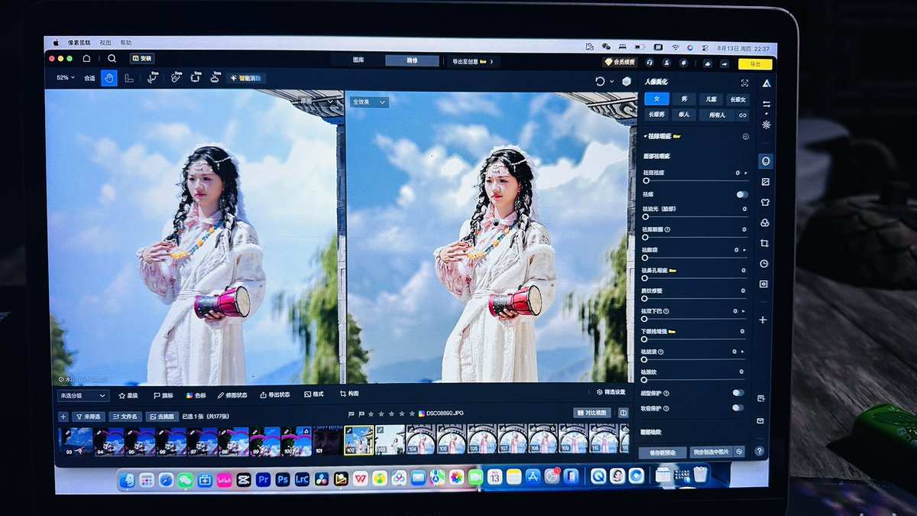The height and width of the screenshot is (516, 917).
Task: Open the 原图 dropdown on left preview
Action: (x=316, y=100)
